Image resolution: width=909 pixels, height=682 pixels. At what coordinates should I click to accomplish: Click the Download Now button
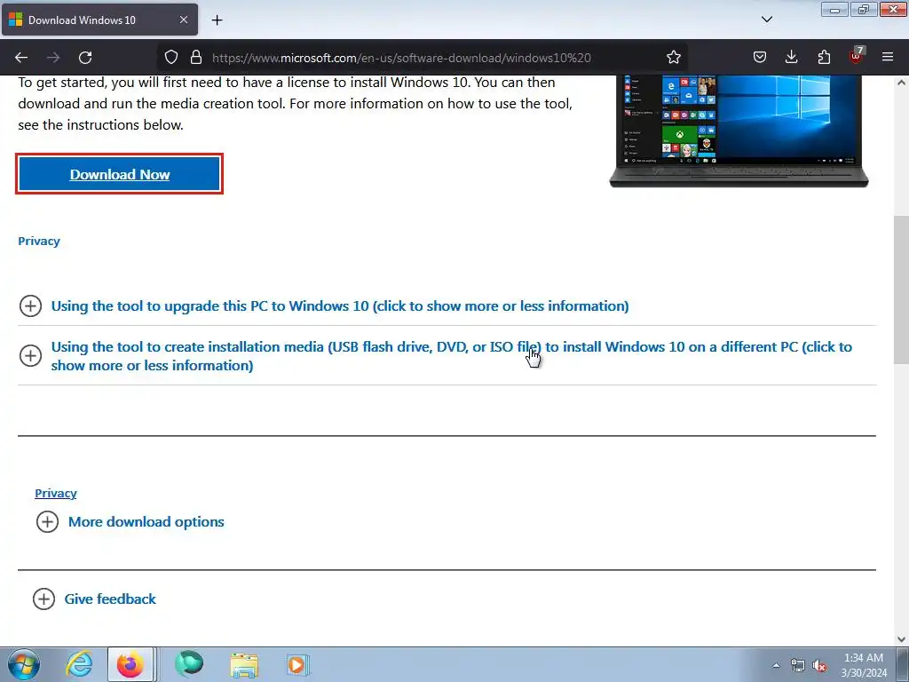pyautogui.click(x=120, y=174)
